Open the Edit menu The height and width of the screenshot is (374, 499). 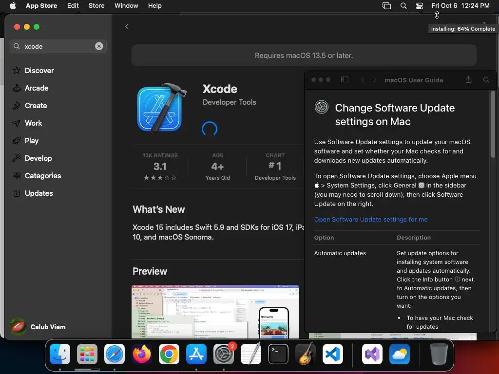pyautogui.click(x=73, y=6)
